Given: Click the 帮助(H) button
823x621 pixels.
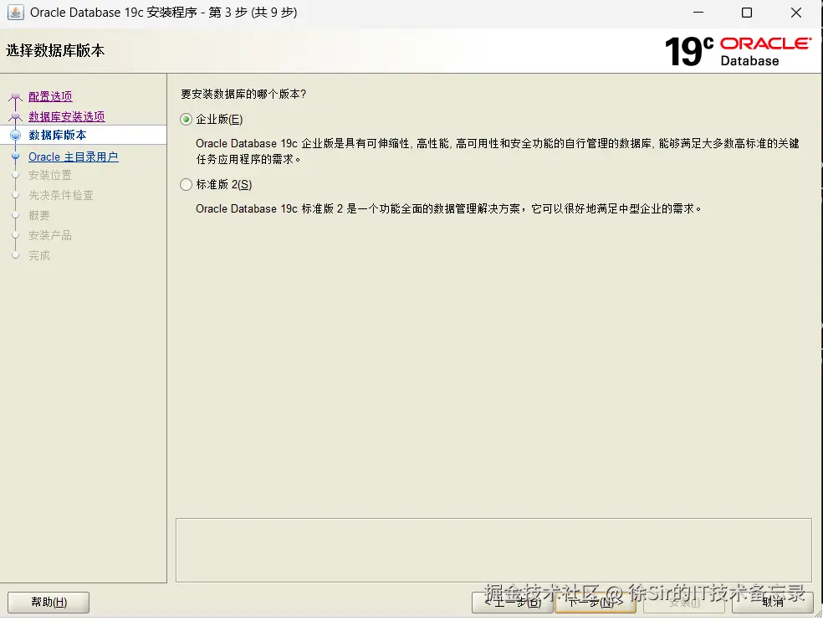Looking at the screenshot, I should point(49,602).
